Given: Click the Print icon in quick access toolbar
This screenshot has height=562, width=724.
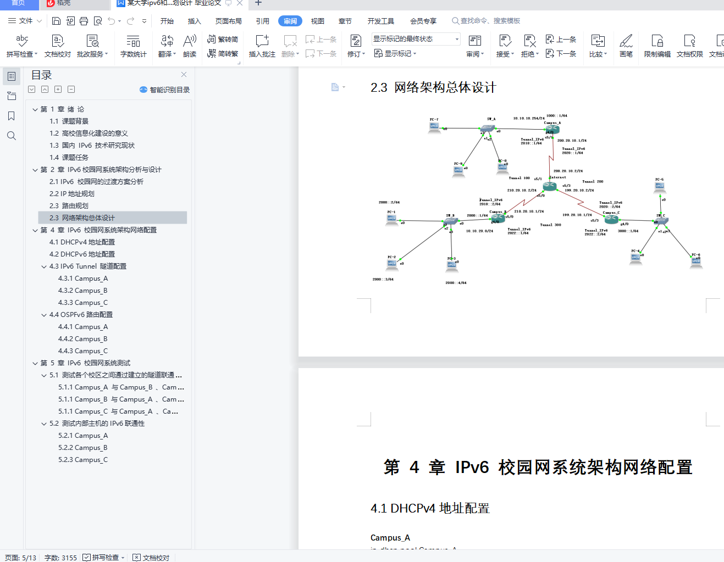Looking at the screenshot, I should (84, 21).
